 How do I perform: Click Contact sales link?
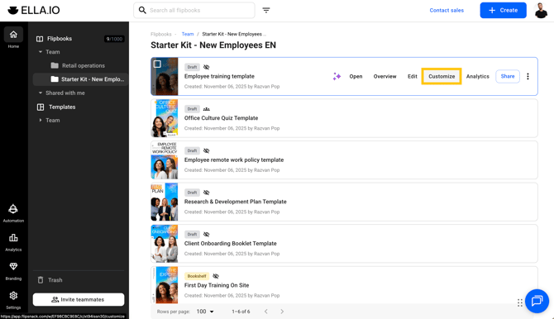tap(447, 10)
